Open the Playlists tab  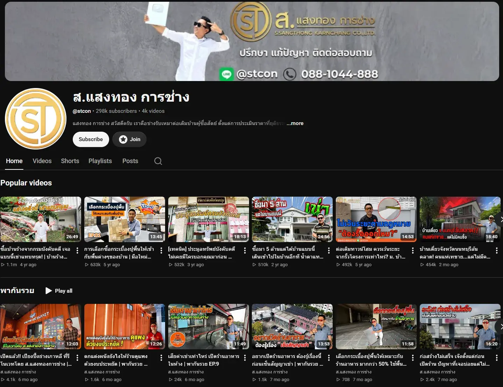tap(100, 161)
